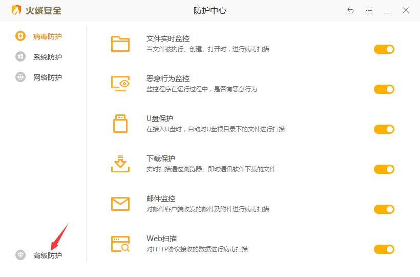Click the 火绒安全 brand name text
The height and width of the screenshot is (277, 420).
pos(44,10)
